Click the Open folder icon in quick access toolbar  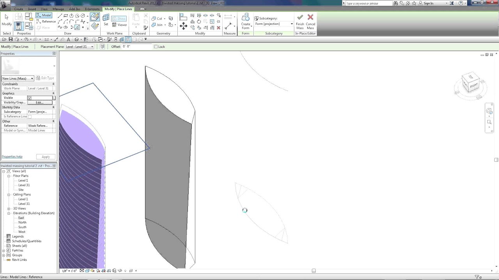(x=4, y=39)
